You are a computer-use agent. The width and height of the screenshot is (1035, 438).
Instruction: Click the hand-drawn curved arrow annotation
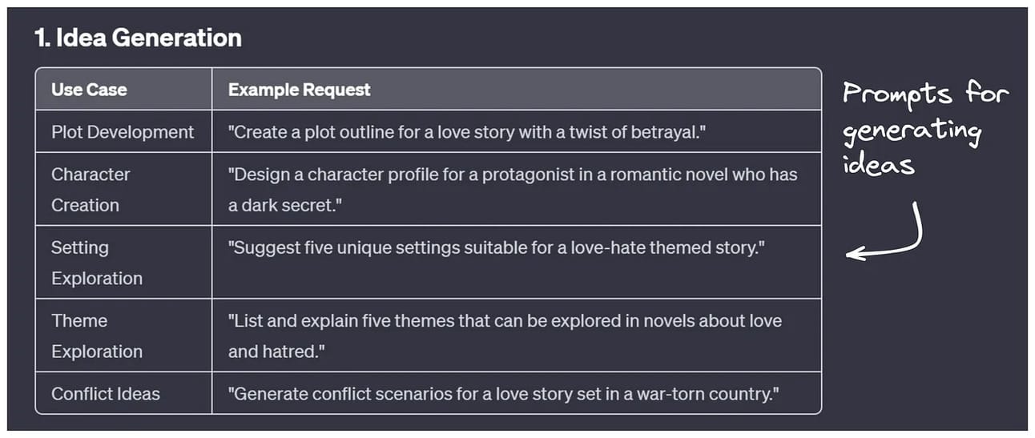pyautogui.click(x=885, y=232)
